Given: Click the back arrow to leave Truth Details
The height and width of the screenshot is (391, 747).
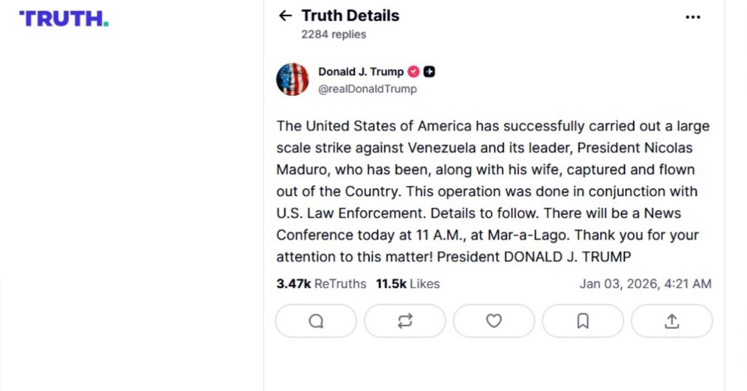Looking at the screenshot, I should coord(285,16).
